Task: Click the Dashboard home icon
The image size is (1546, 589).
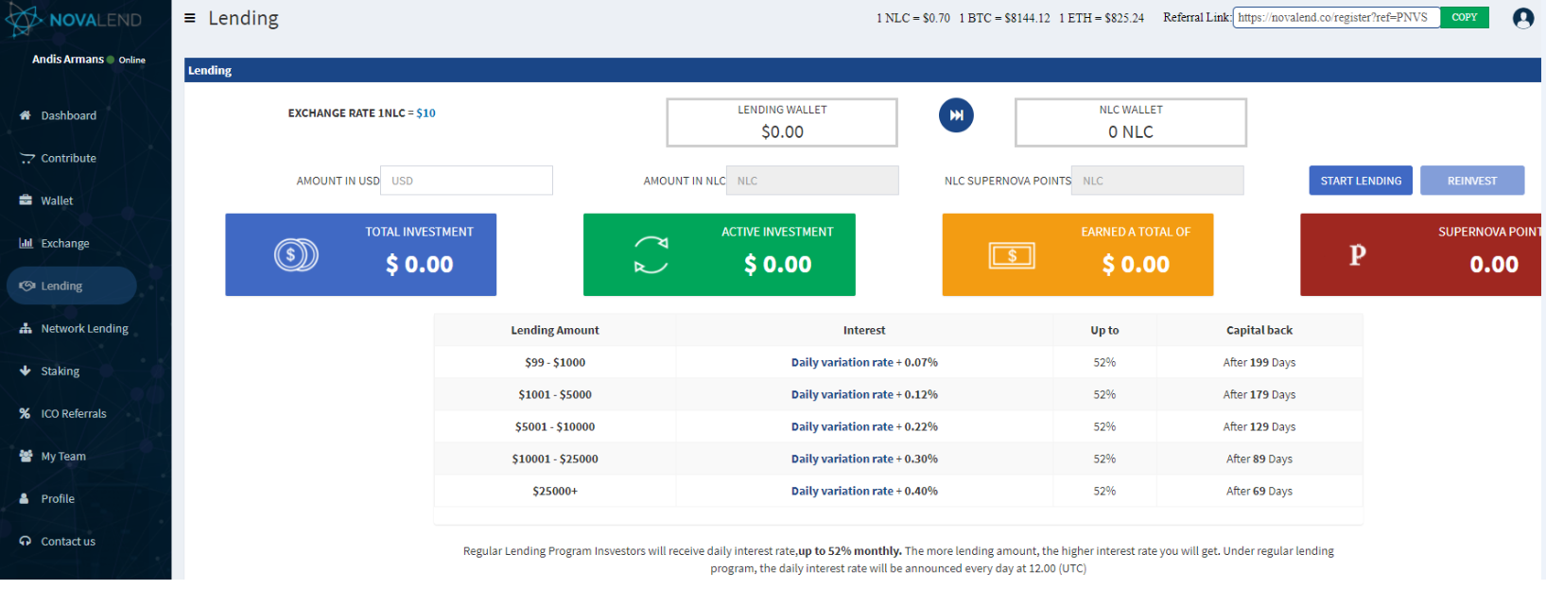Action: coord(26,115)
